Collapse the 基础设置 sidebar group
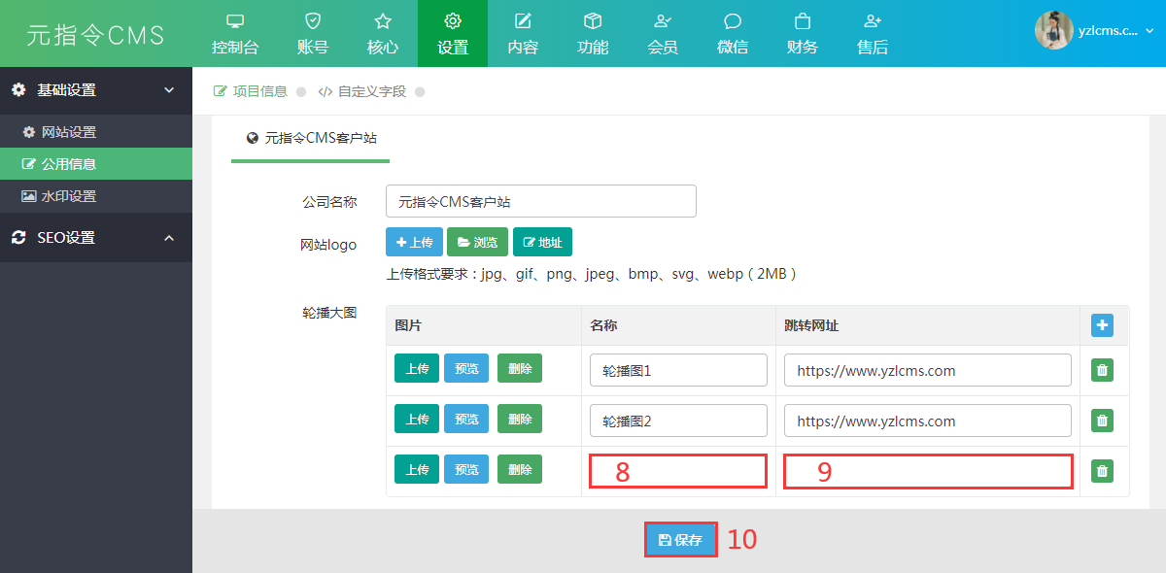Screen dimensions: 1166x573 (x=96, y=90)
